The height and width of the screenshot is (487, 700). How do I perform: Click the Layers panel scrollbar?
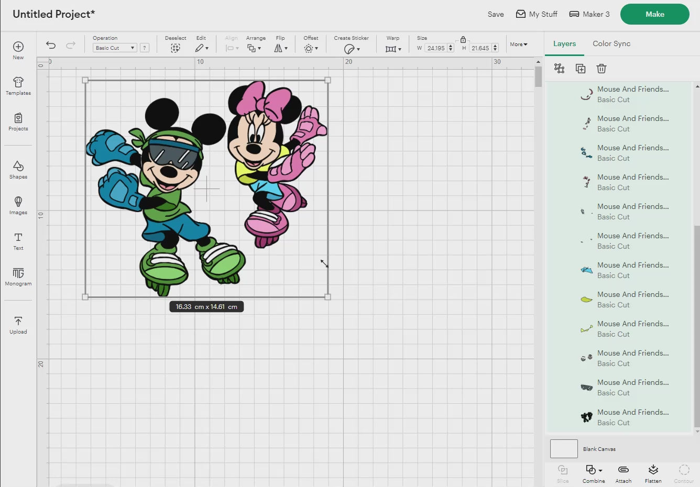[x=697, y=326]
